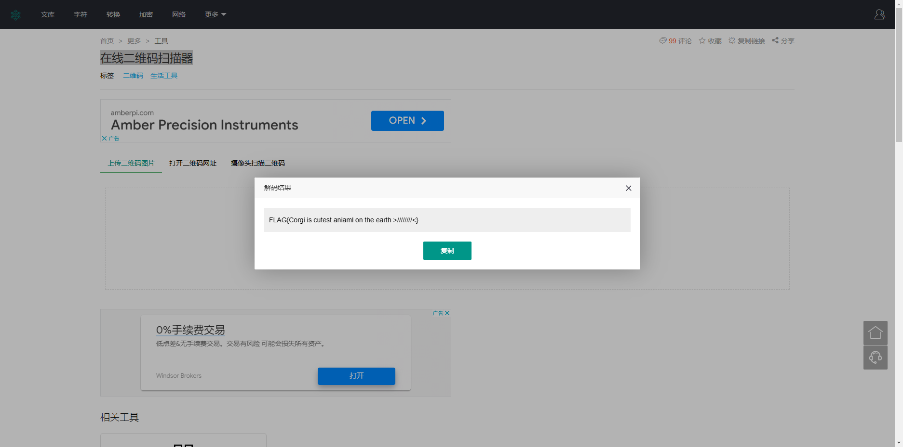This screenshot has width=903, height=447.
Task: Open the 字符 menu
Action: 81,14
